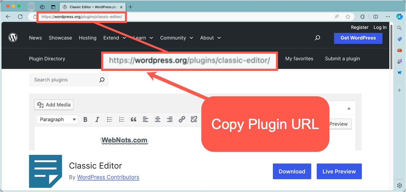Open Submit a plugin link
The height and width of the screenshot is (192, 406).
[x=342, y=58]
